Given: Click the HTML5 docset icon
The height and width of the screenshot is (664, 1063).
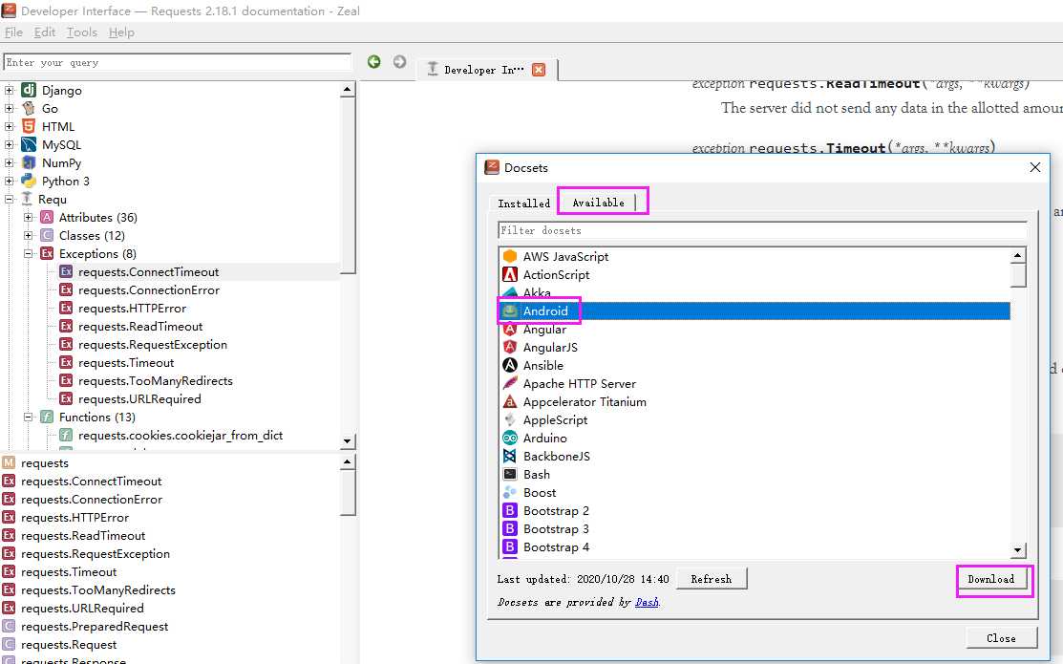Looking at the screenshot, I should point(29,127).
